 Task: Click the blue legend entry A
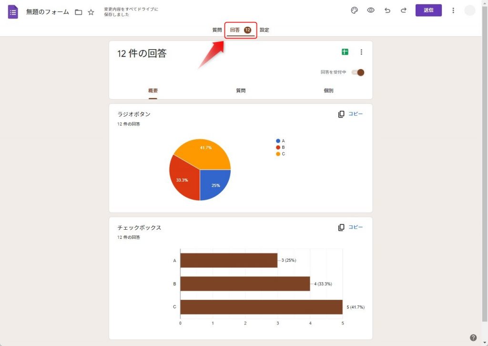click(x=280, y=141)
